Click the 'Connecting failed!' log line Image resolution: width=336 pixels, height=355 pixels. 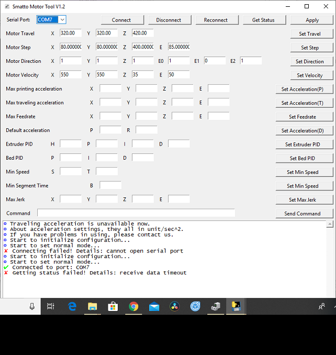coord(97,251)
